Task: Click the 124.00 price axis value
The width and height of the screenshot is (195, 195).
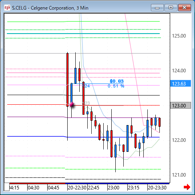Action: click(179, 71)
